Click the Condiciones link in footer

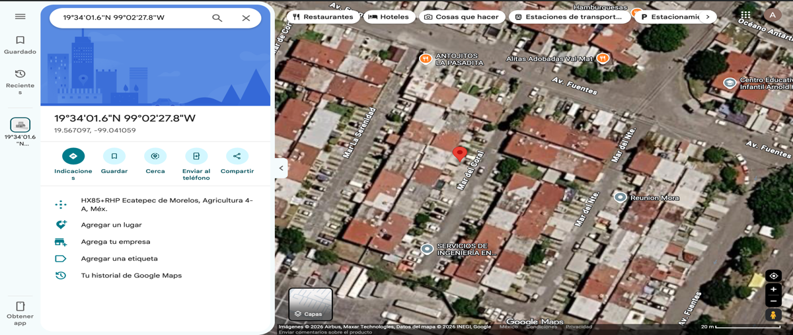(541, 327)
